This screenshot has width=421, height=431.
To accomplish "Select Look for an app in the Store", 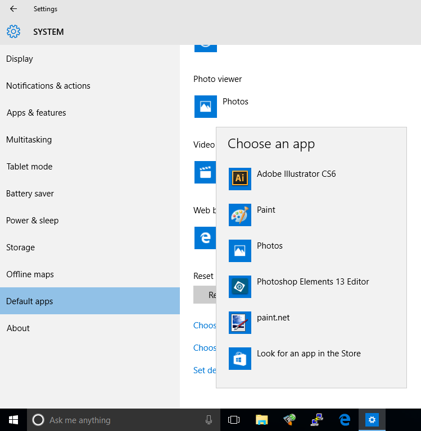I will point(309,354).
